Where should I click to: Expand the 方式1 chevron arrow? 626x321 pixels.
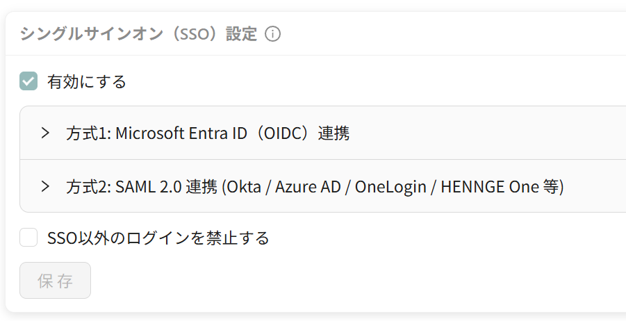click(45, 133)
